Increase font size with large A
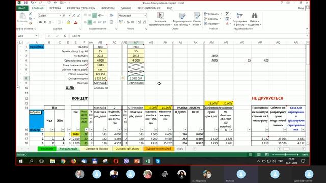Viewport: 326px width, 183px height. coord(74,16)
